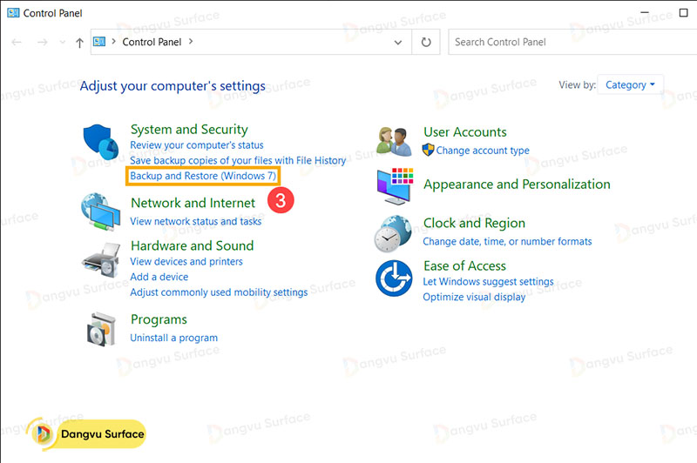697x463 pixels.
Task: Click the System and Security shield icon
Action: tap(101, 142)
